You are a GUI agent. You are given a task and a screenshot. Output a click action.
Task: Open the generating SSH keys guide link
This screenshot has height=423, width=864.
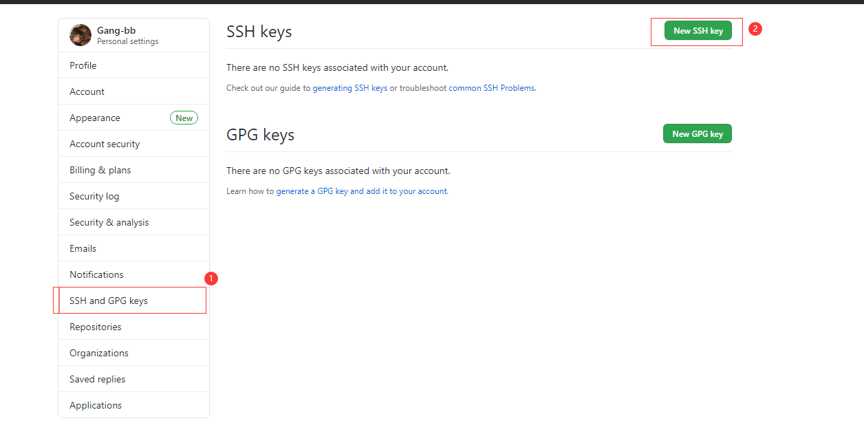(x=350, y=88)
